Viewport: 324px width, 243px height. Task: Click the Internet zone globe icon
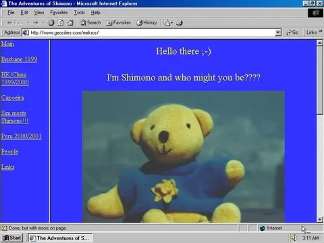coord(262,228)
